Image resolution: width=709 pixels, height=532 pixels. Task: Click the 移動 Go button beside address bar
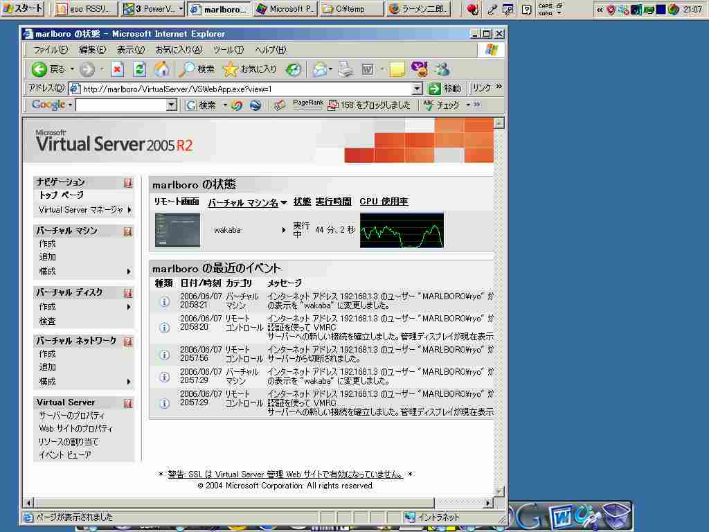point(445,89)
